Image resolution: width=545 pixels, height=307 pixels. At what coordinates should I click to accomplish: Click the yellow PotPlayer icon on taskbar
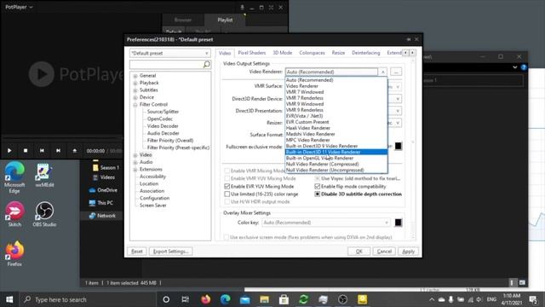[362, 299]
